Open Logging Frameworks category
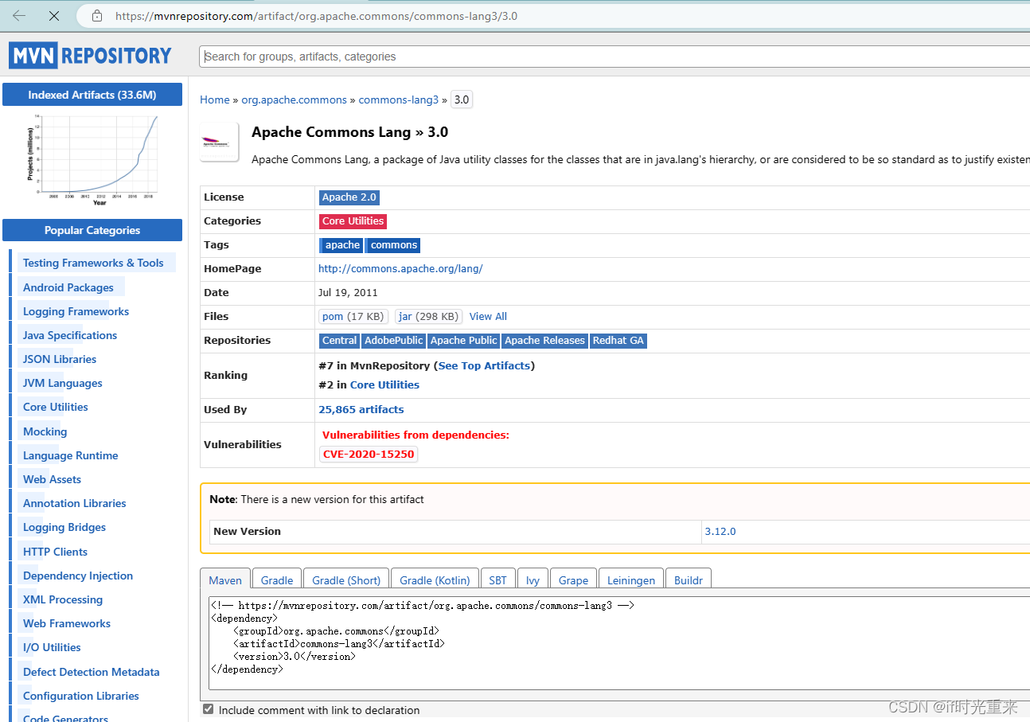Screen dimensions: 1030x722 pyautogui.click(x=76, y=311)
